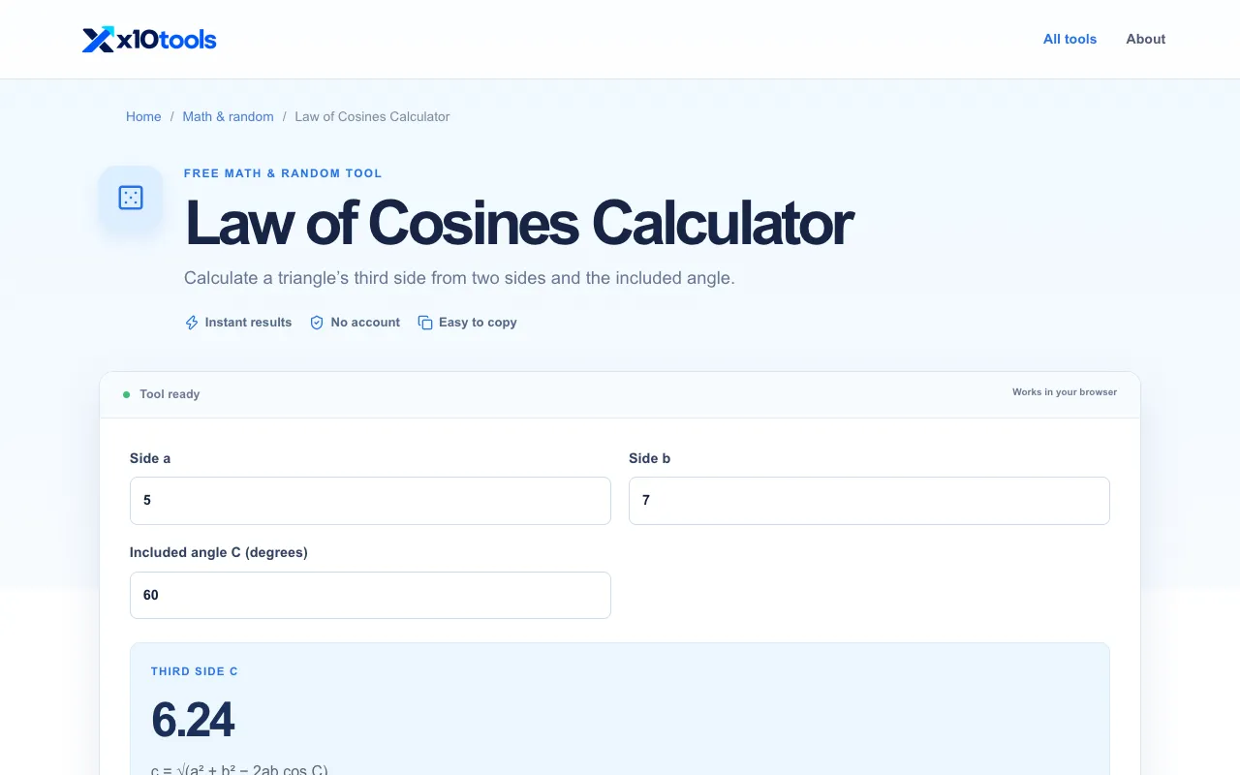Click the Free Math & Random Tool label
Image resolution: width=1240 pixels, height=775 pixels.
pyautogui.click(x=283, y=173)
